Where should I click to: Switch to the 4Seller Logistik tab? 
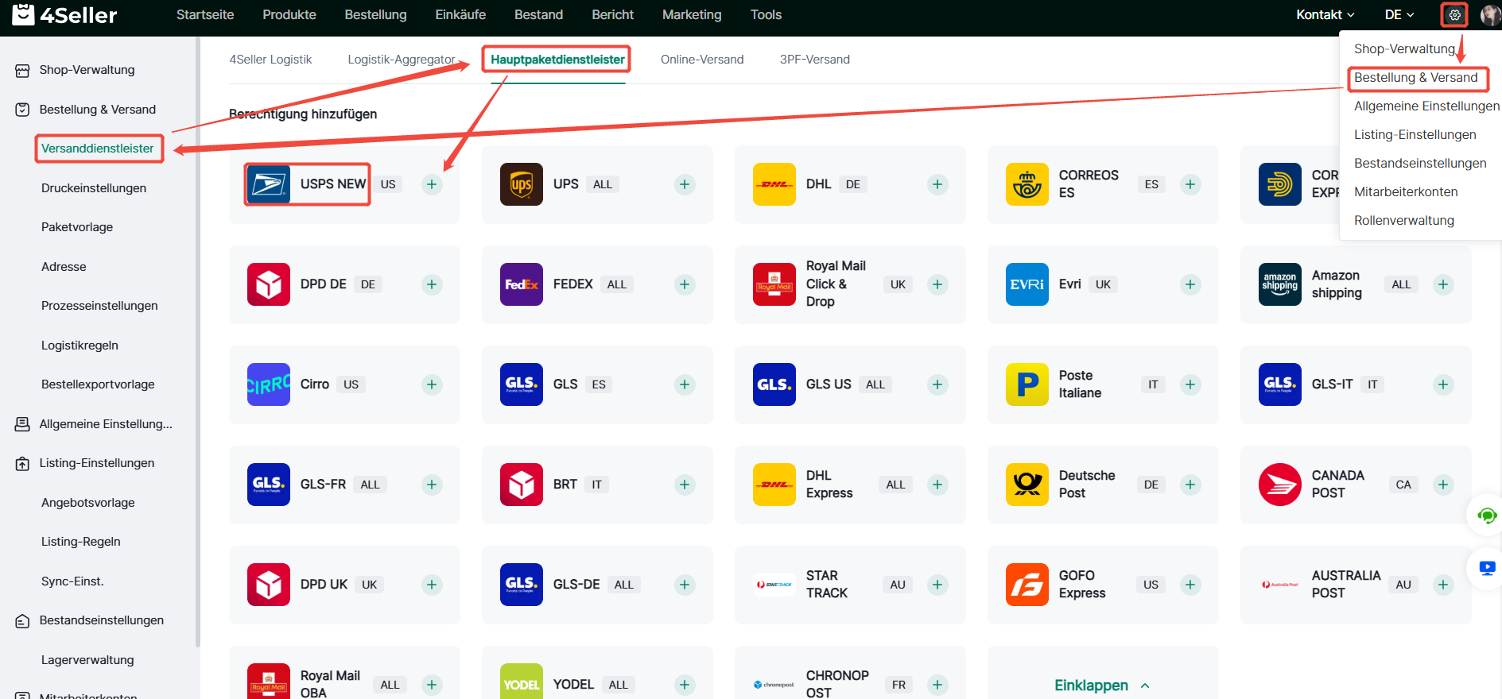tap(270, 60)
